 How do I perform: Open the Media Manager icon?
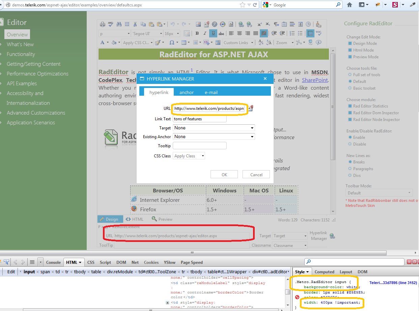223,24
